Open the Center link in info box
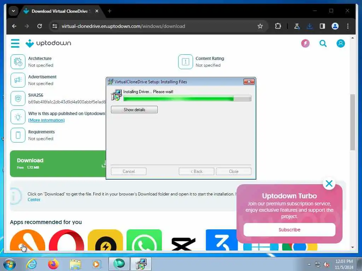Viewport: 362px width, 271px height. 34,200
